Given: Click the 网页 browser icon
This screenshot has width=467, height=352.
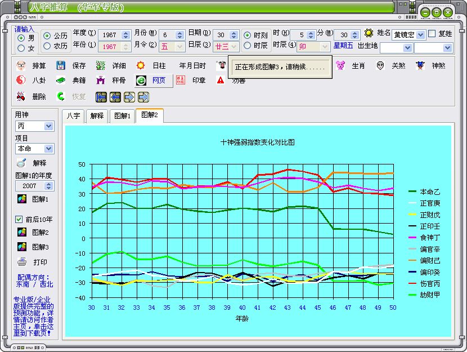Looking at the screenshot, I should coord(141,81).
